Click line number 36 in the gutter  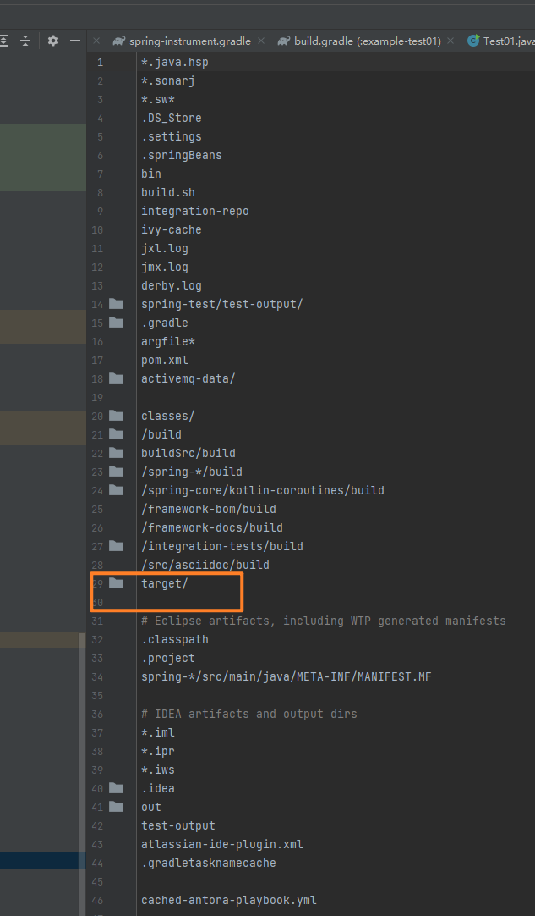tap(100, 714)
